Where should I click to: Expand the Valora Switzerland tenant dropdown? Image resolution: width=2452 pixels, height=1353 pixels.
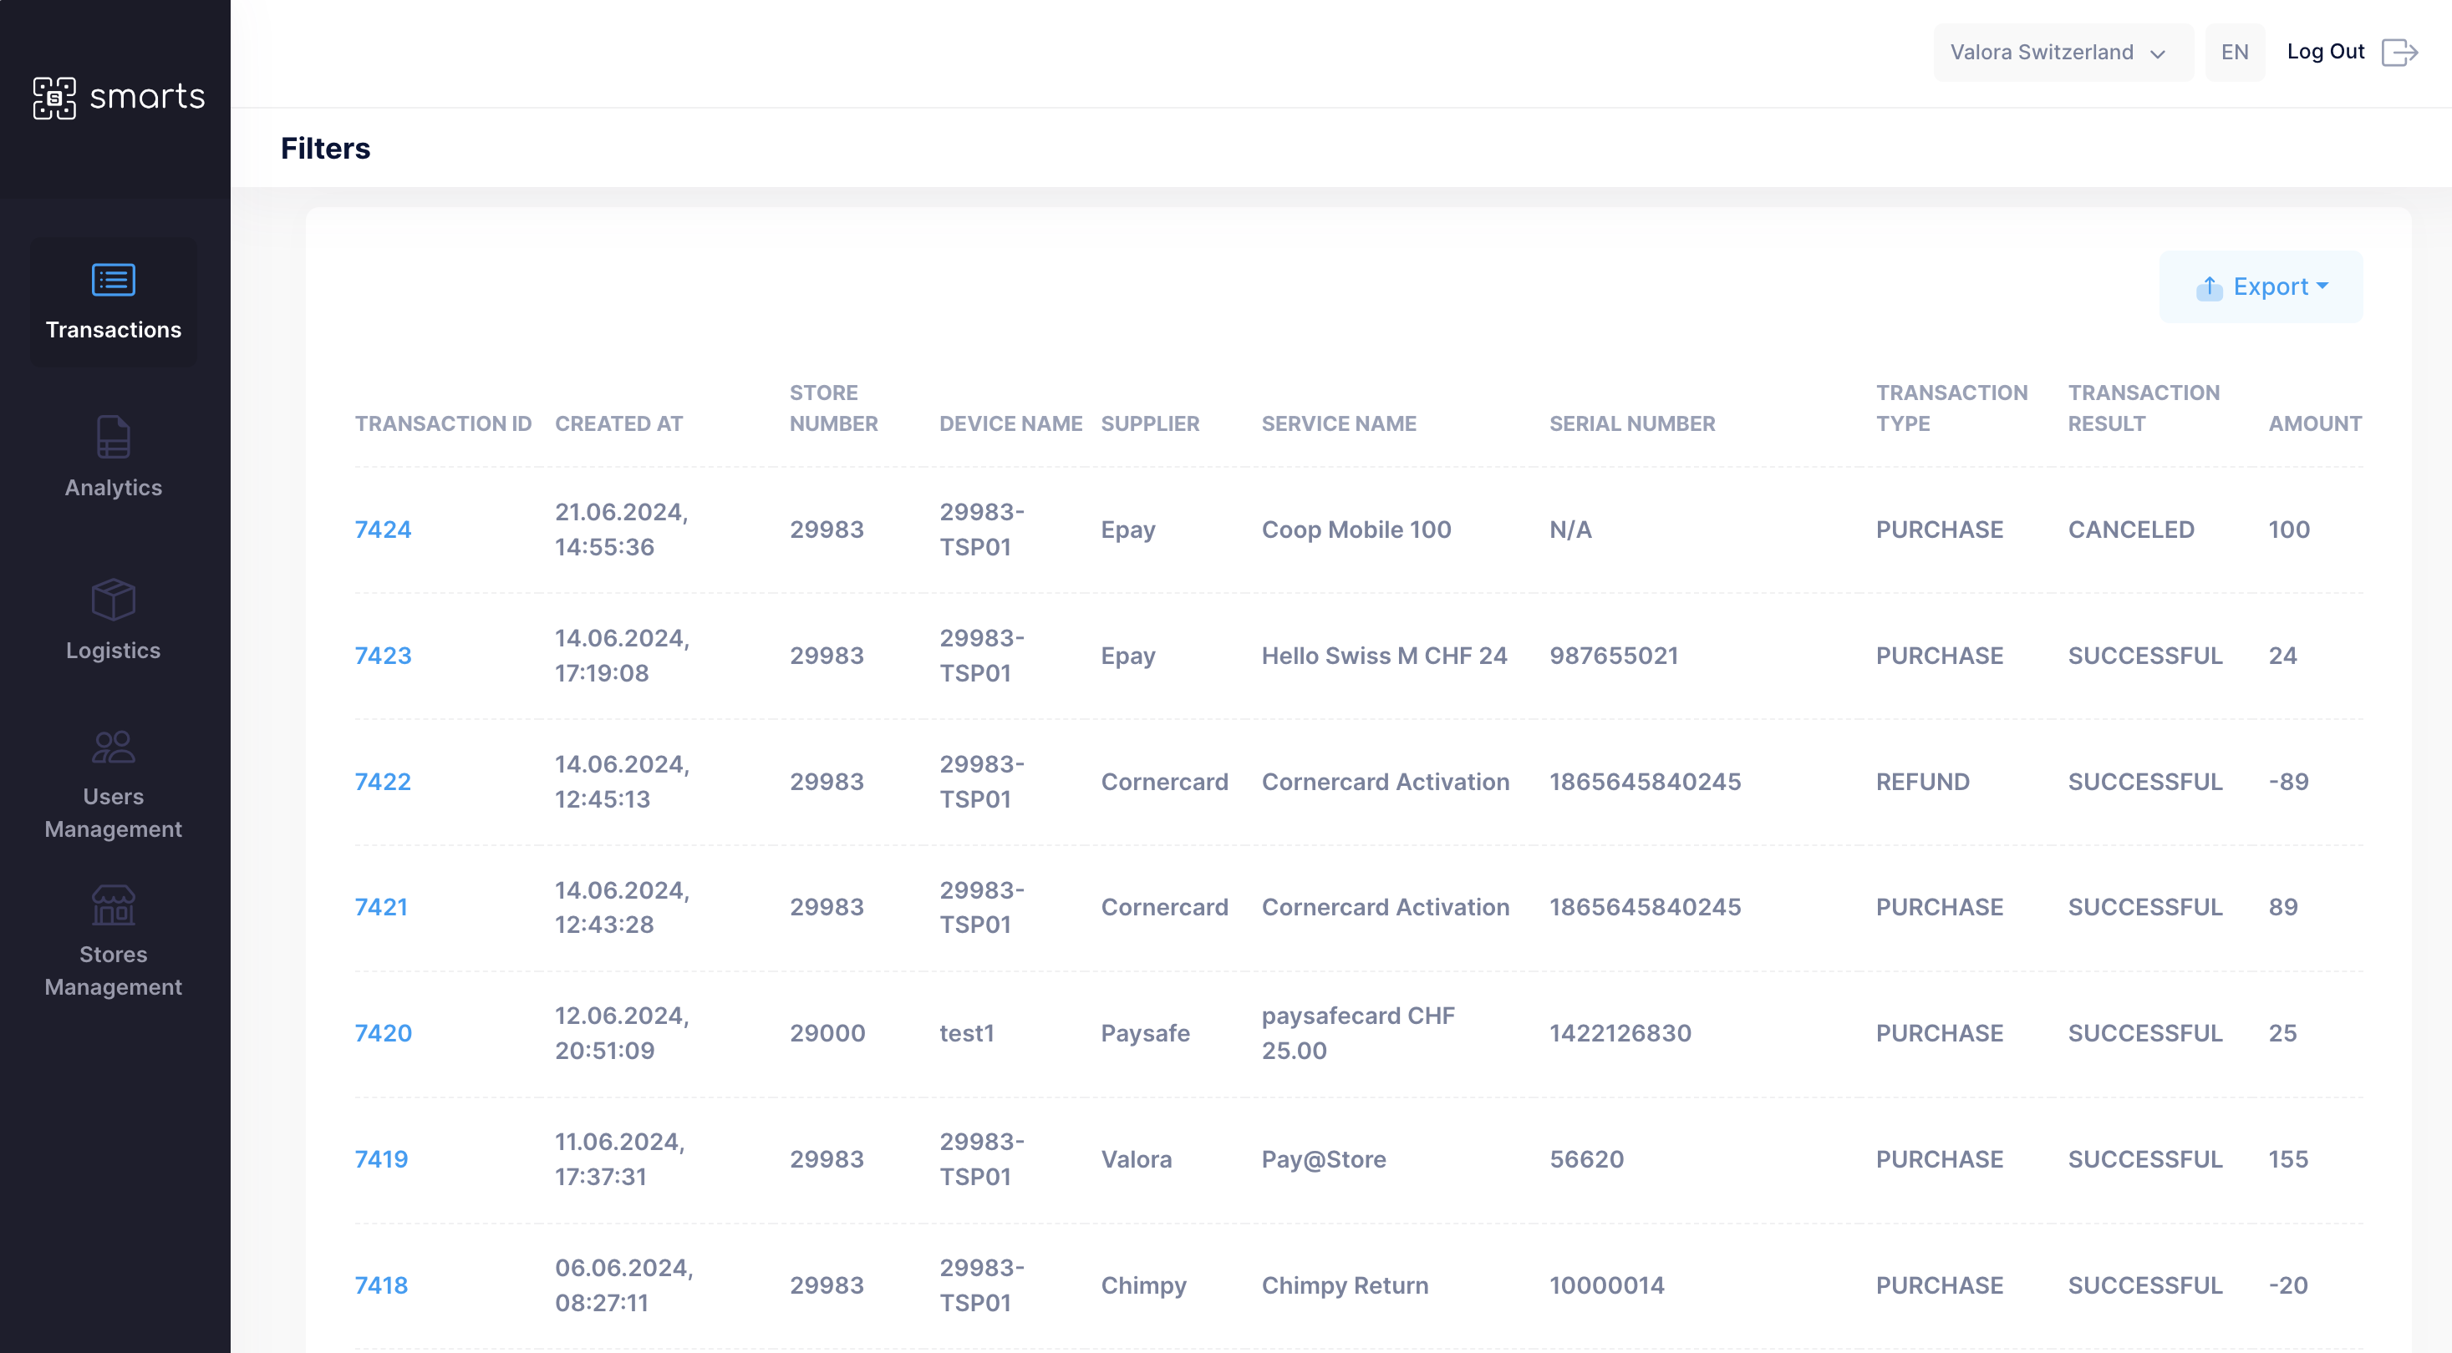2063,53
